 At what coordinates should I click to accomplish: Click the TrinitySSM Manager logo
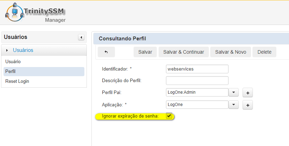(36, 13)
